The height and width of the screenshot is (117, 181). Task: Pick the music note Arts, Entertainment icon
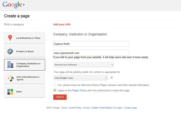[11, 78]
